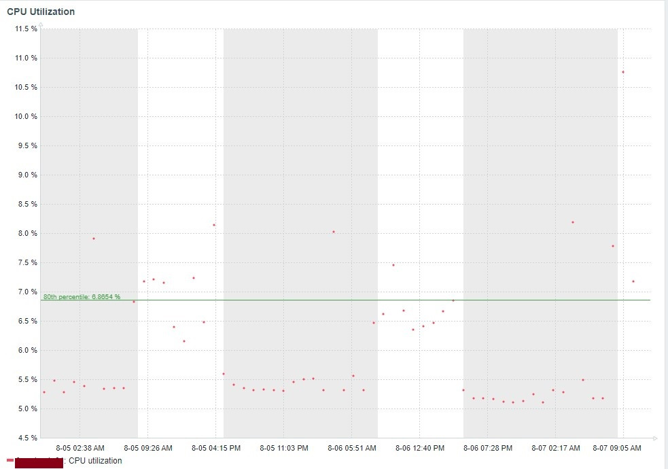The height and width of the screenshot is (469, 668).
Task: Click the 8-06 05:51 AM axis label
Action: tap(352, 448)
